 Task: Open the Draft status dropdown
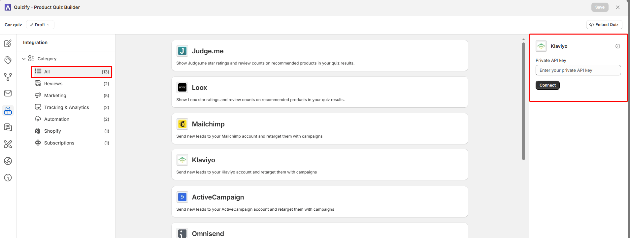coord(40,25)
